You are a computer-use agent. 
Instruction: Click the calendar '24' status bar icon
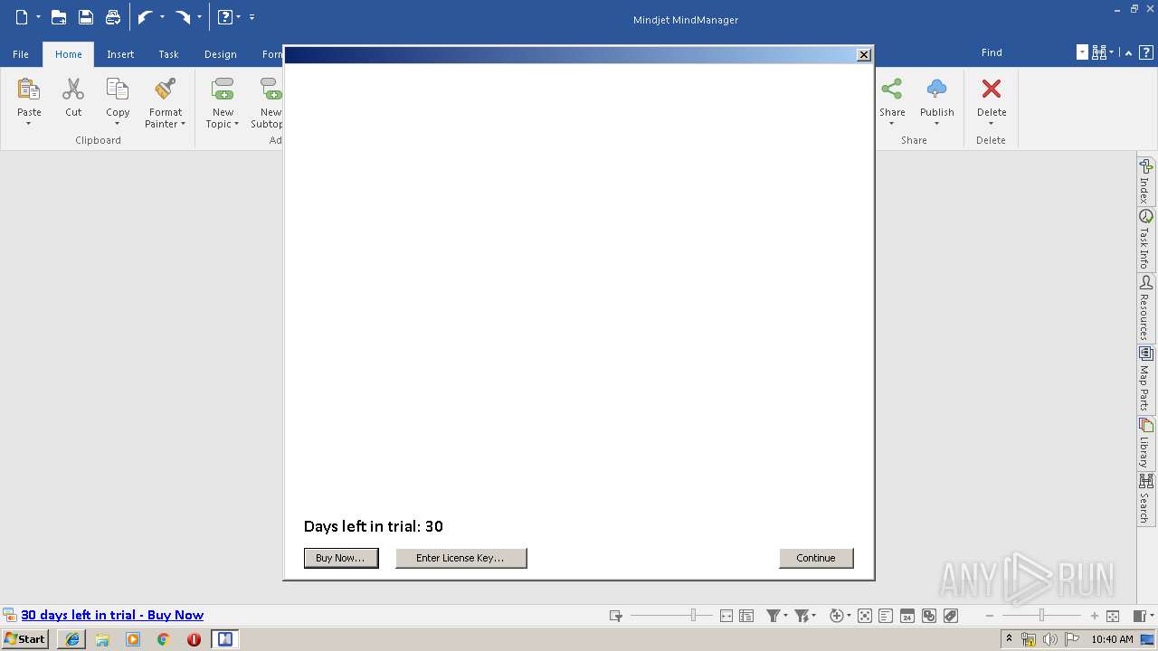pyautogui.click(x=907, y=616)
